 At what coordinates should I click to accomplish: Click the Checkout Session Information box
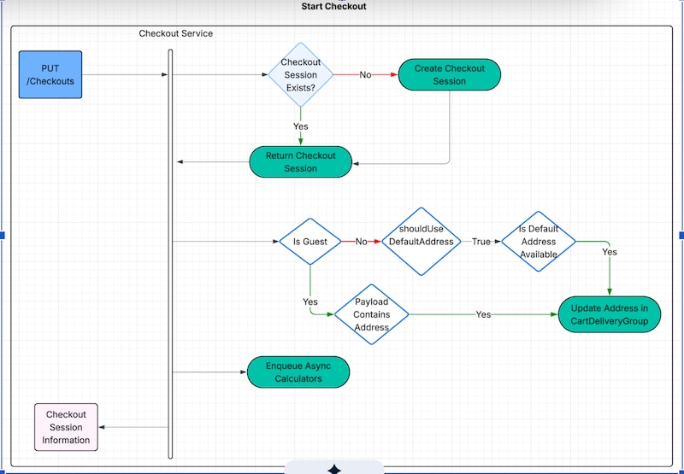tap(67, 427)
